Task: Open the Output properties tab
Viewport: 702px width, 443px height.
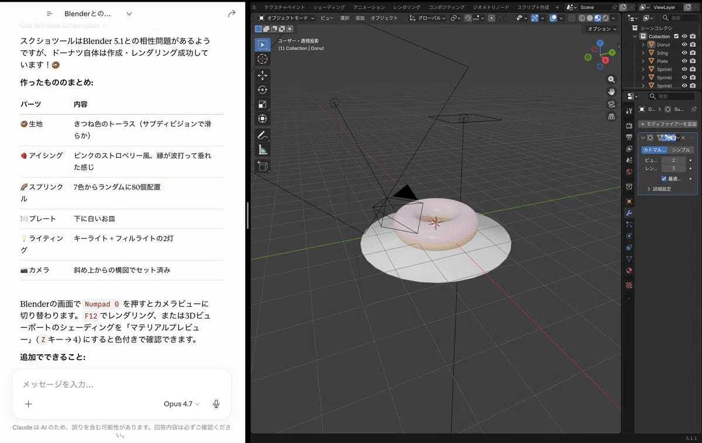Action: 629,137
